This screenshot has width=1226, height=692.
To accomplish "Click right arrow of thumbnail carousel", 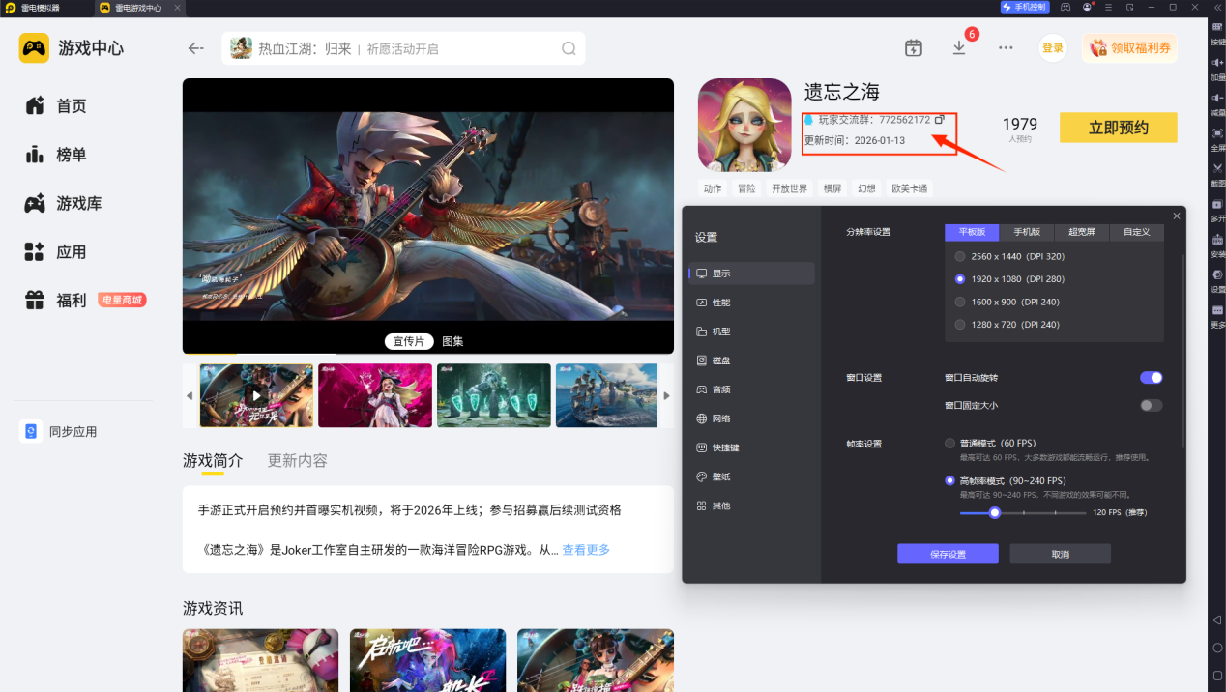I will coord(666,396).
